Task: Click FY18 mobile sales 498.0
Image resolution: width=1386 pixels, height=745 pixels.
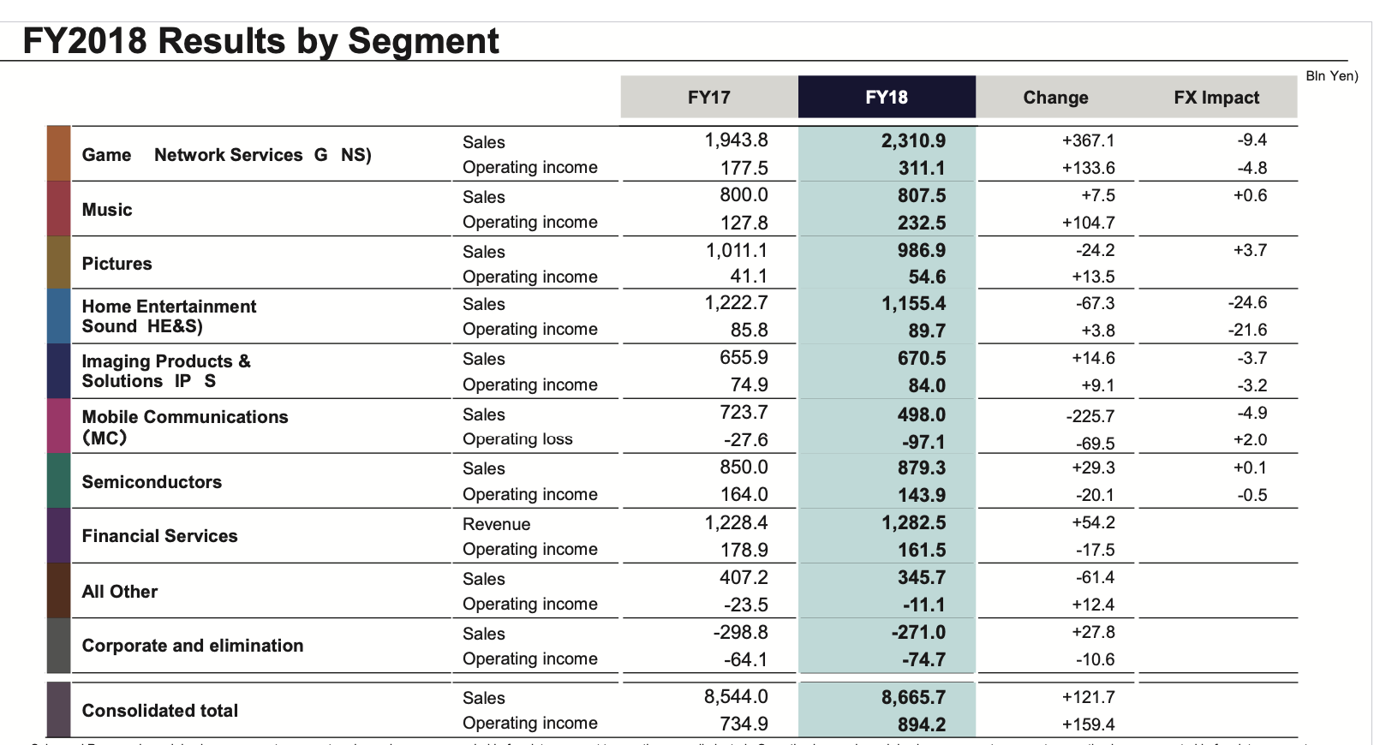Action: pos(922,414)
